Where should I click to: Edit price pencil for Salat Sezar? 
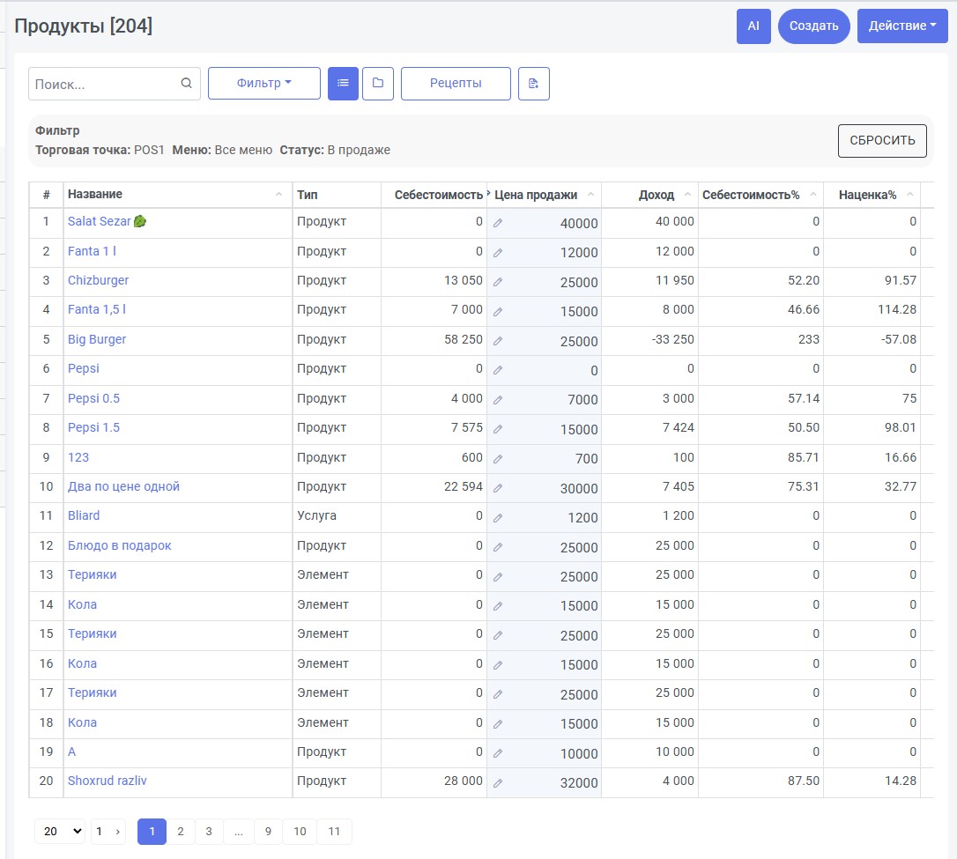pos(498,223)
